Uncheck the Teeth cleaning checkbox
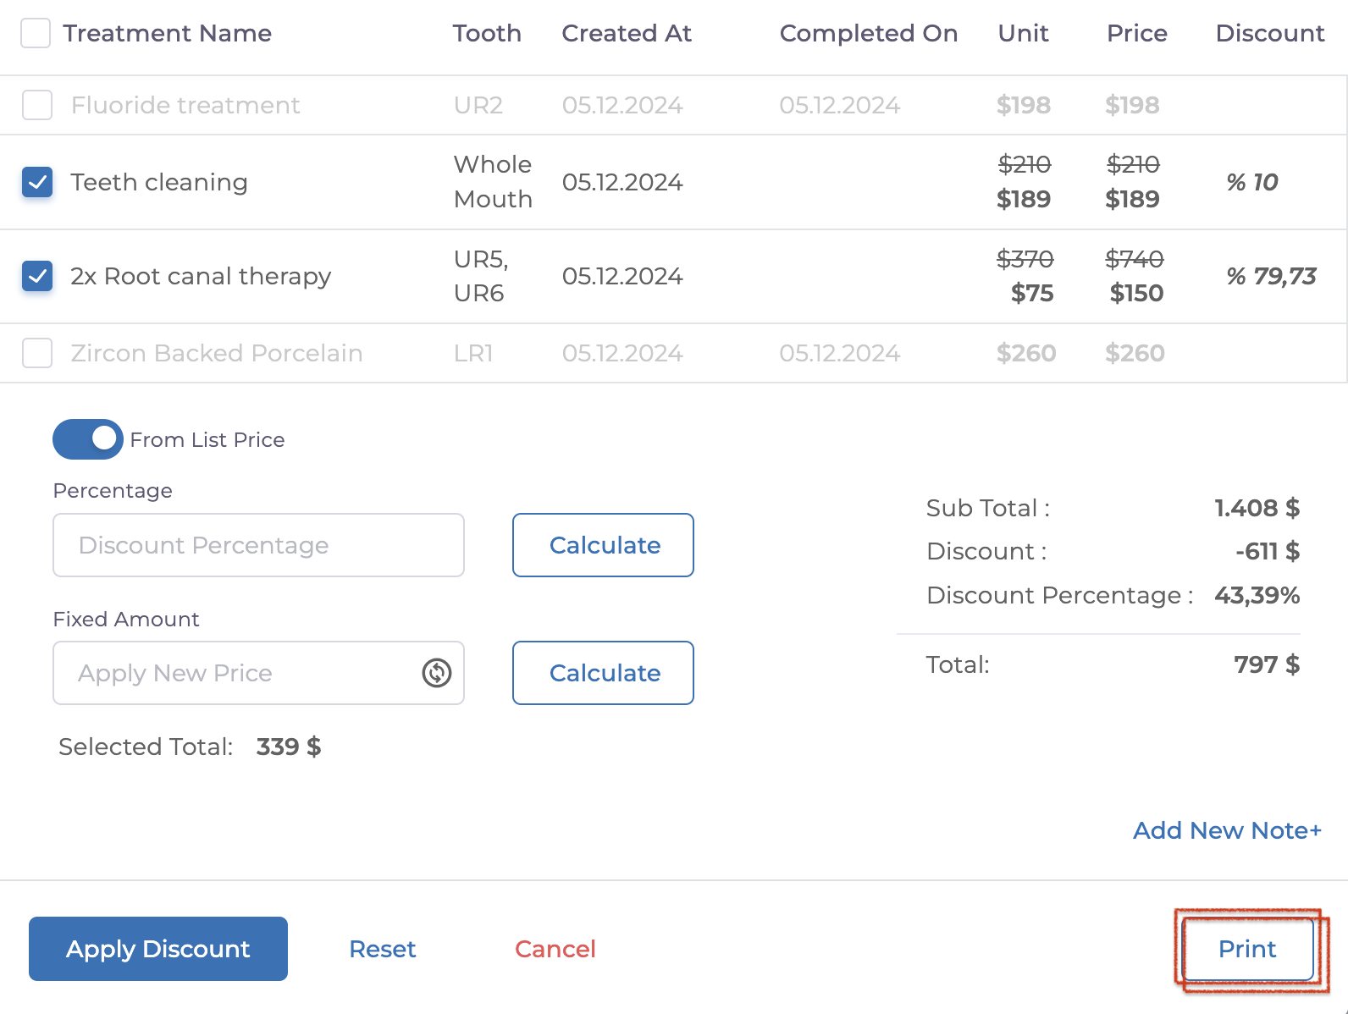The width and height of the screenshot is (1348, 1014). pos(37,182)
